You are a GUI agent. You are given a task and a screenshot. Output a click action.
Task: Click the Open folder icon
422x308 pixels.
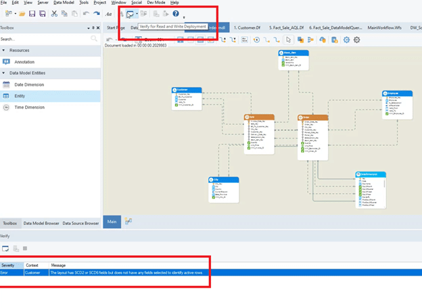click(22, 14)
